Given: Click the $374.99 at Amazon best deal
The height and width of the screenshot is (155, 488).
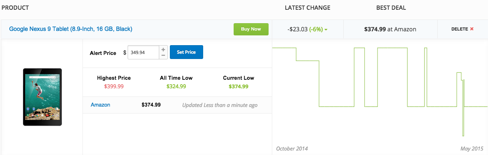Looking at the screenshot, I should point(390,29).
